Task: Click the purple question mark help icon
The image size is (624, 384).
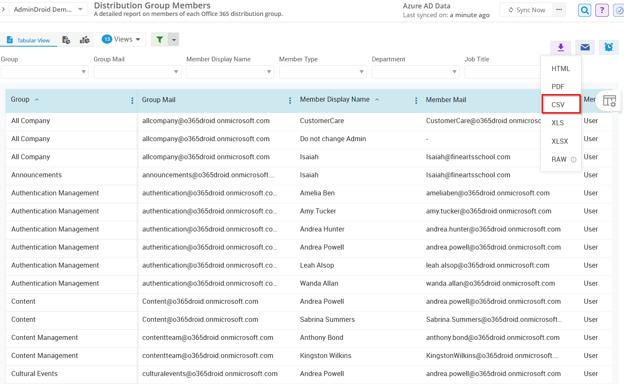Action: coord(602,10)
